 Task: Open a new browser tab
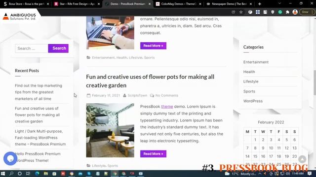(x=260, y=4)
